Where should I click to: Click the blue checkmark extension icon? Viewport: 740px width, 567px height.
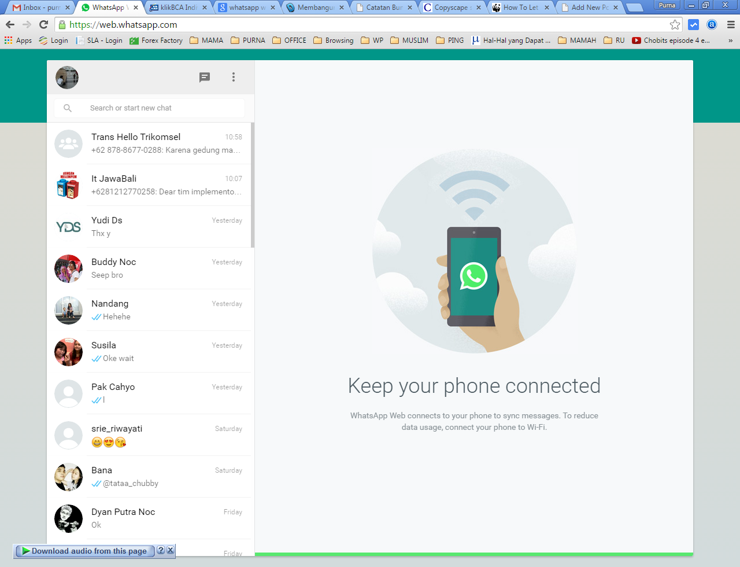[694, 25]
